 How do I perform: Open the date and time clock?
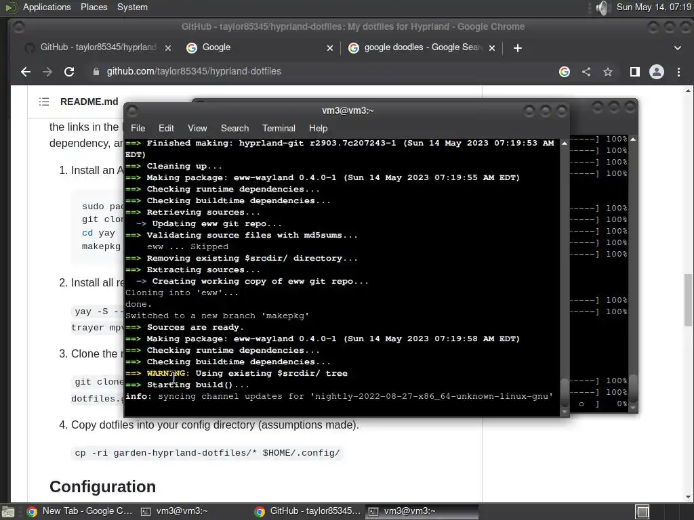pyautogui.click(x=654, y=7)
